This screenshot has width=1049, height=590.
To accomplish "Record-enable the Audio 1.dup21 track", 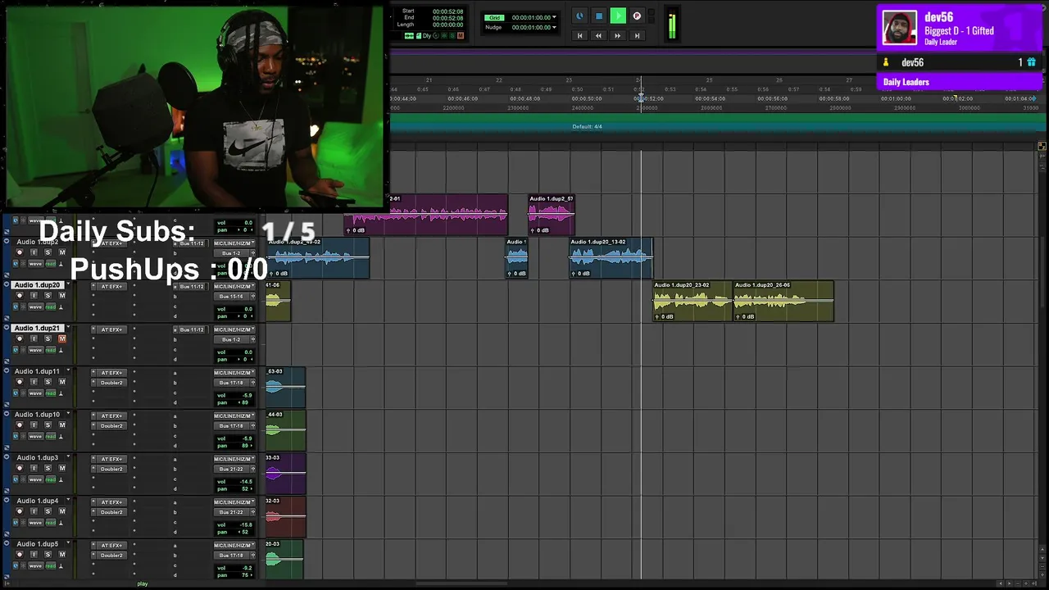I will click(x=20, y=338).
